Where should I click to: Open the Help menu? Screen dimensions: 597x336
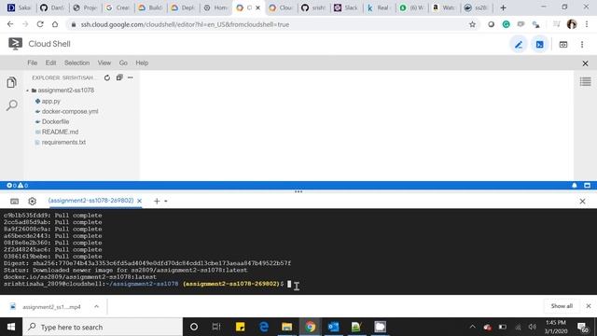click(x=142, y=63)
